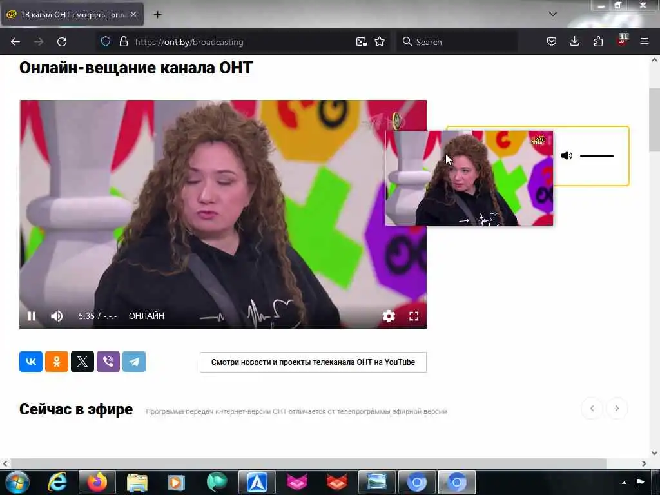Save the page to Pocket
Image resolution: width=660 pixels, height=495 pixels.
[552, 41]
